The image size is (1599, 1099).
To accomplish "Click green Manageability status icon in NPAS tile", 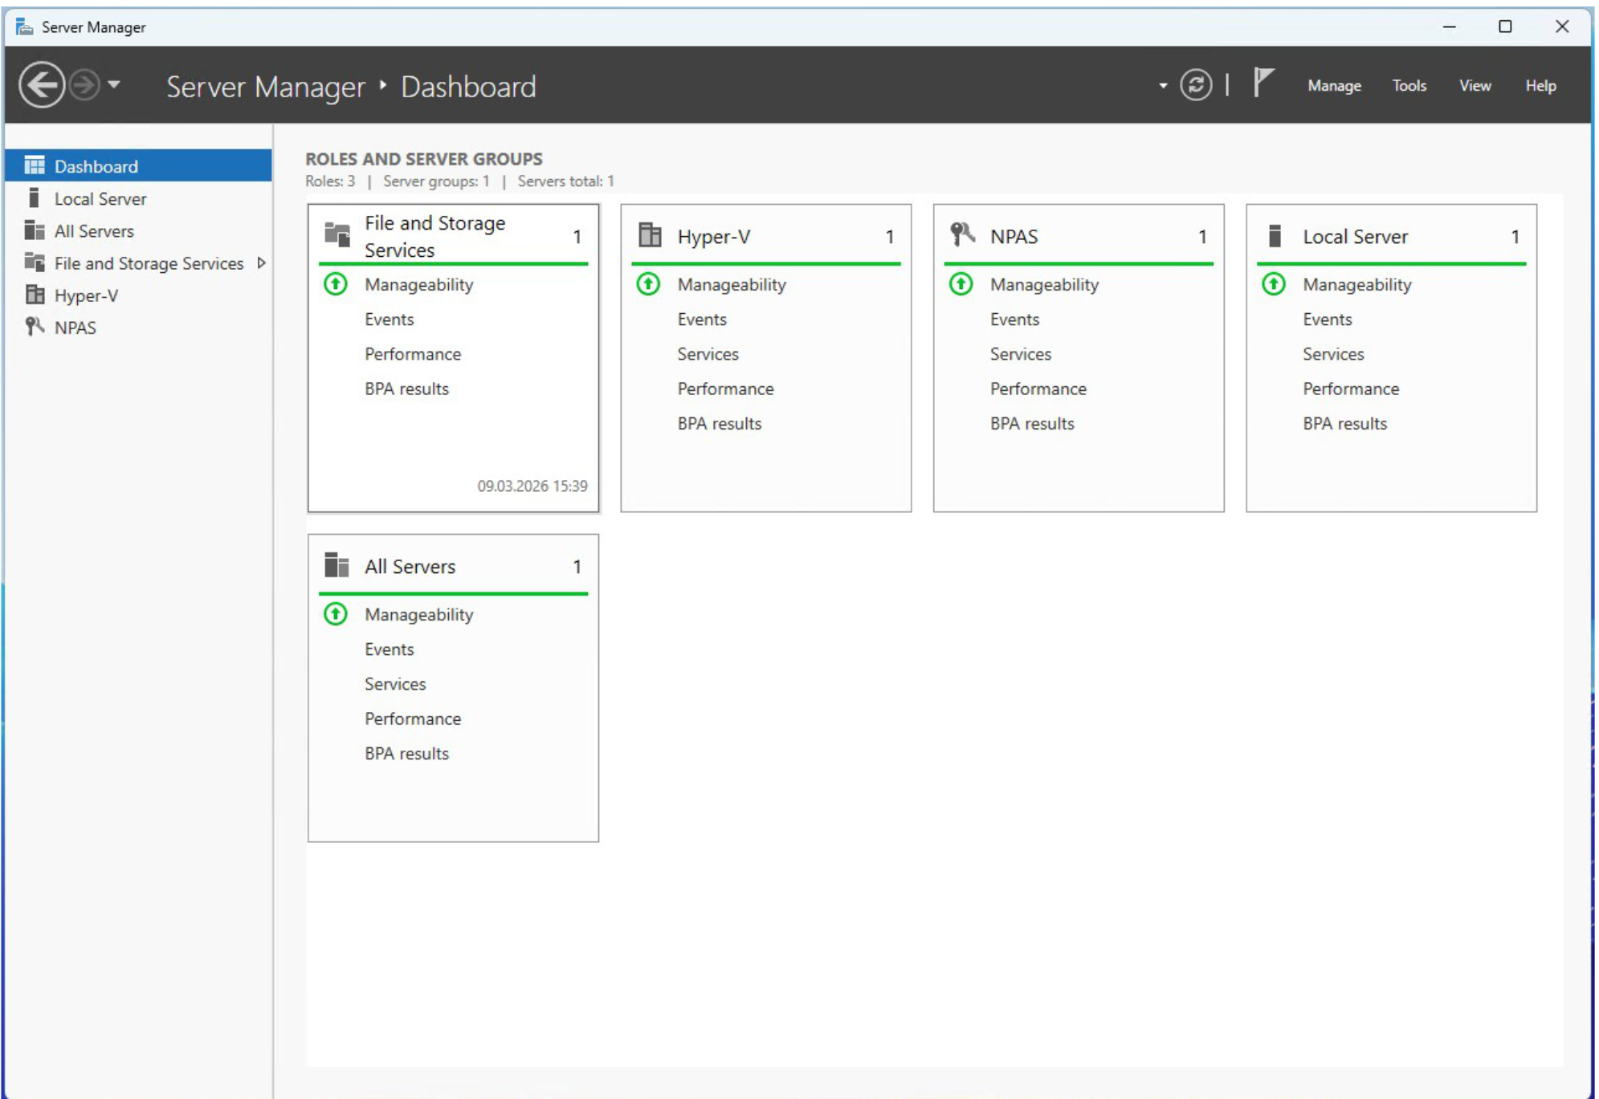I will (x=961, y=284).
